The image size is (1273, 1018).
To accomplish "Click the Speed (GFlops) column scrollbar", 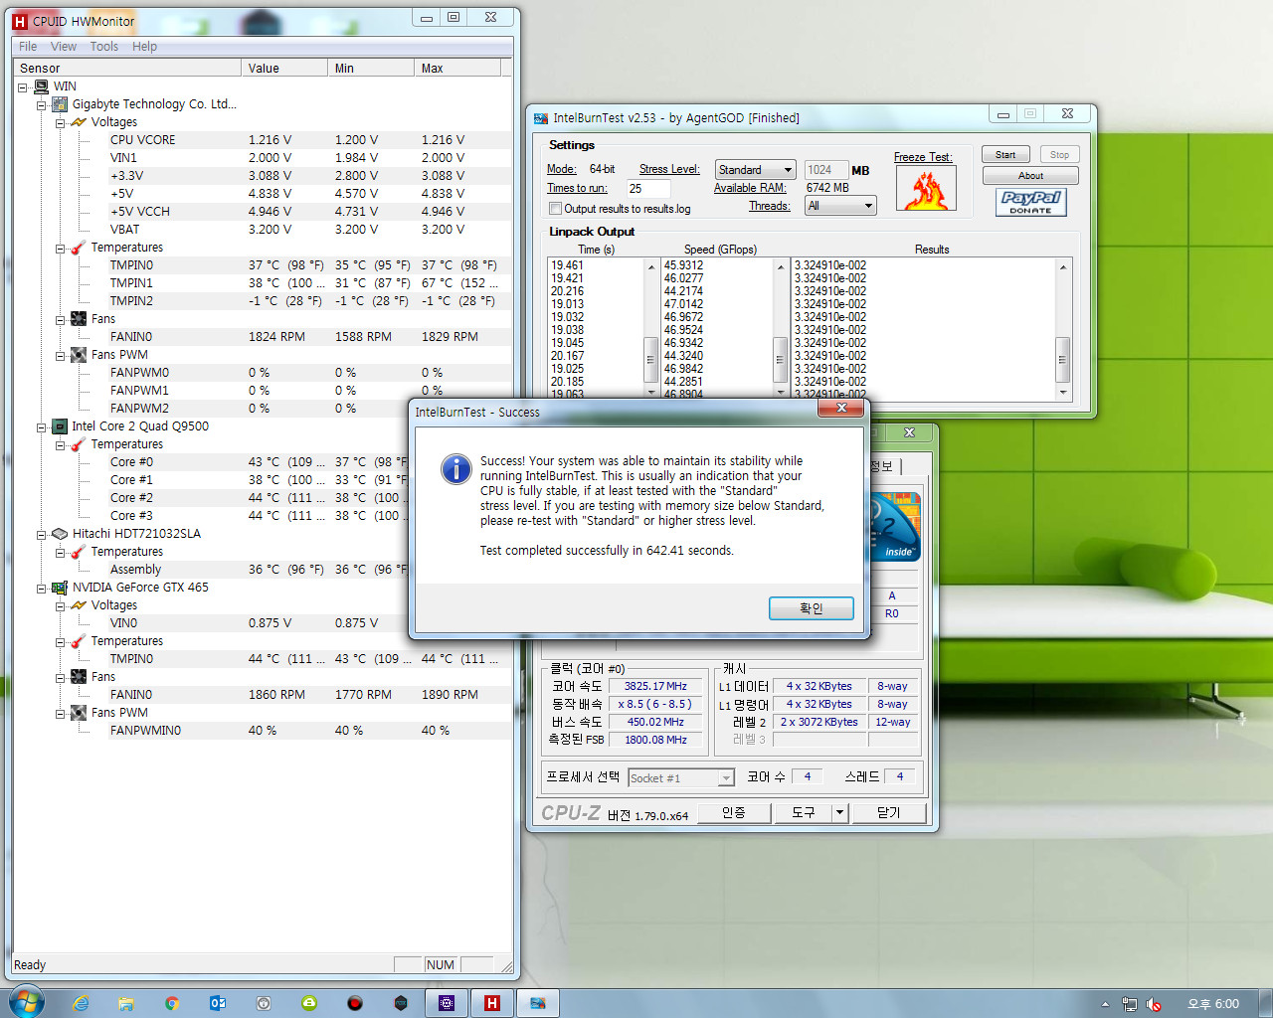I will (780, 327).
